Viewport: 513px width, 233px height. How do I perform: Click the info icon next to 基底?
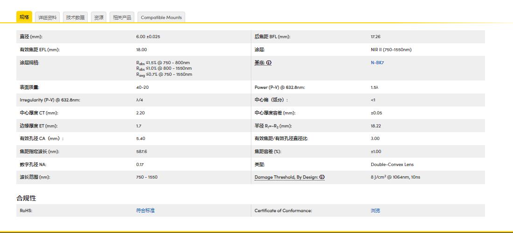tap(269, 63)
